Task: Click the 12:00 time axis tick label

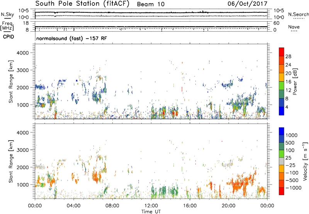Action: point(151,206)
